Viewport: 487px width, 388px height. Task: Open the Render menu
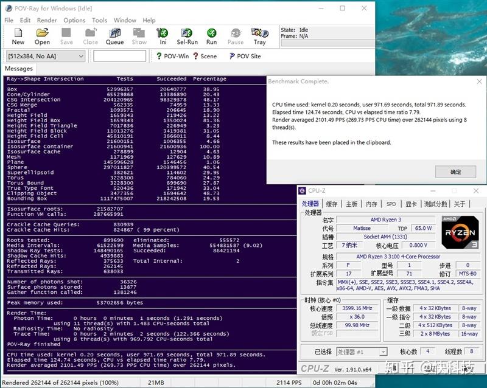(47, 20)
